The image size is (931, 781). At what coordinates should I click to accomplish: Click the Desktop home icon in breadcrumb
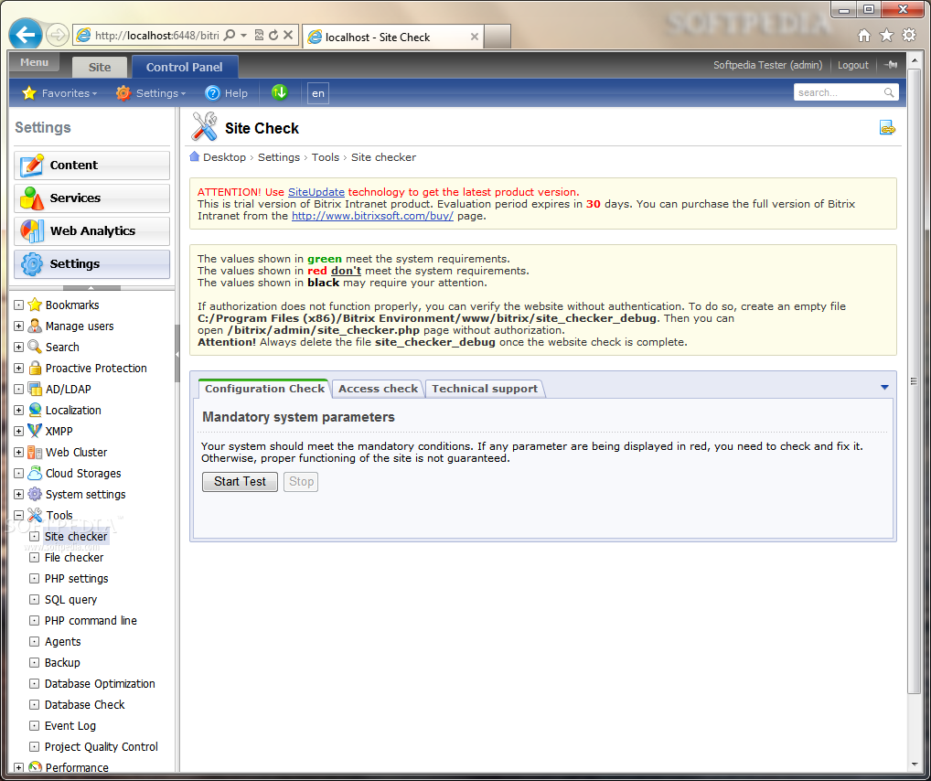point(194,156)
